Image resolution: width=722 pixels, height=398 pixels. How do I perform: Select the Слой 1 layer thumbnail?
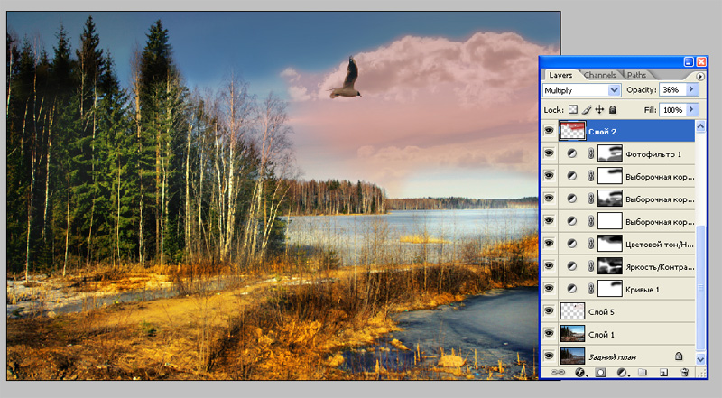tap(572, 334)
